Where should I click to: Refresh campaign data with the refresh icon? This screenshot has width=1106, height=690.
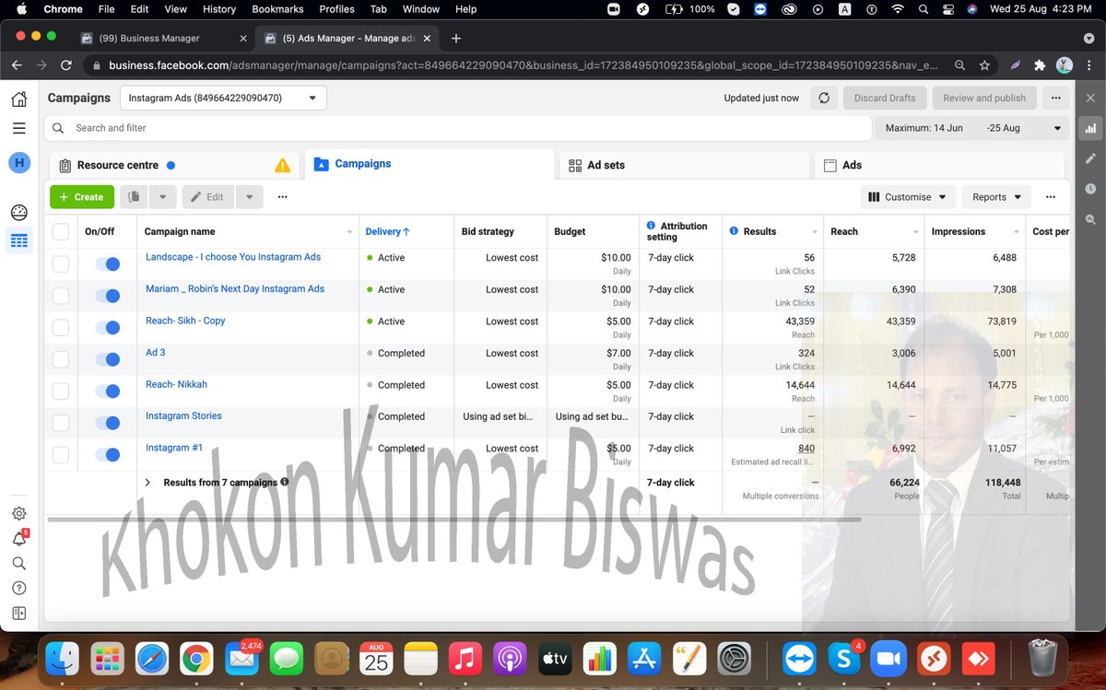click(x=824, y=98)
